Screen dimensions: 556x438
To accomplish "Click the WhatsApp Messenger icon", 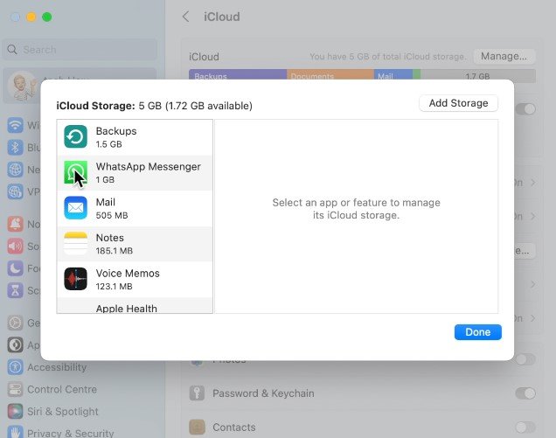I will (75, 172).
